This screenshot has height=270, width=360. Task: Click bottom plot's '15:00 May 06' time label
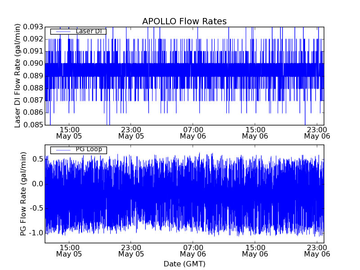click(255, 250)
